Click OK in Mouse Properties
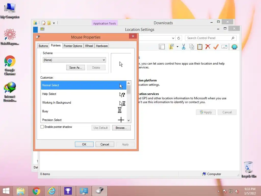Viewport: 261px width, 196px height. click(x=84, y=144)
